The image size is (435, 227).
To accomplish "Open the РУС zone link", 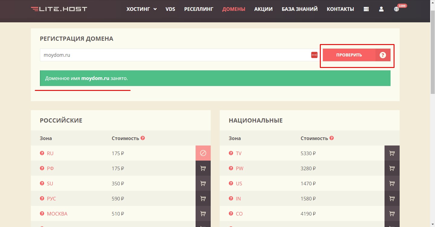I will point(51,199).
